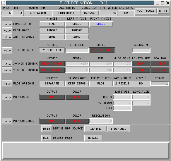Viewport: 171px width, 161px height.
Task: Click the PLOT TOOLS button
Action: click(146, 11)
